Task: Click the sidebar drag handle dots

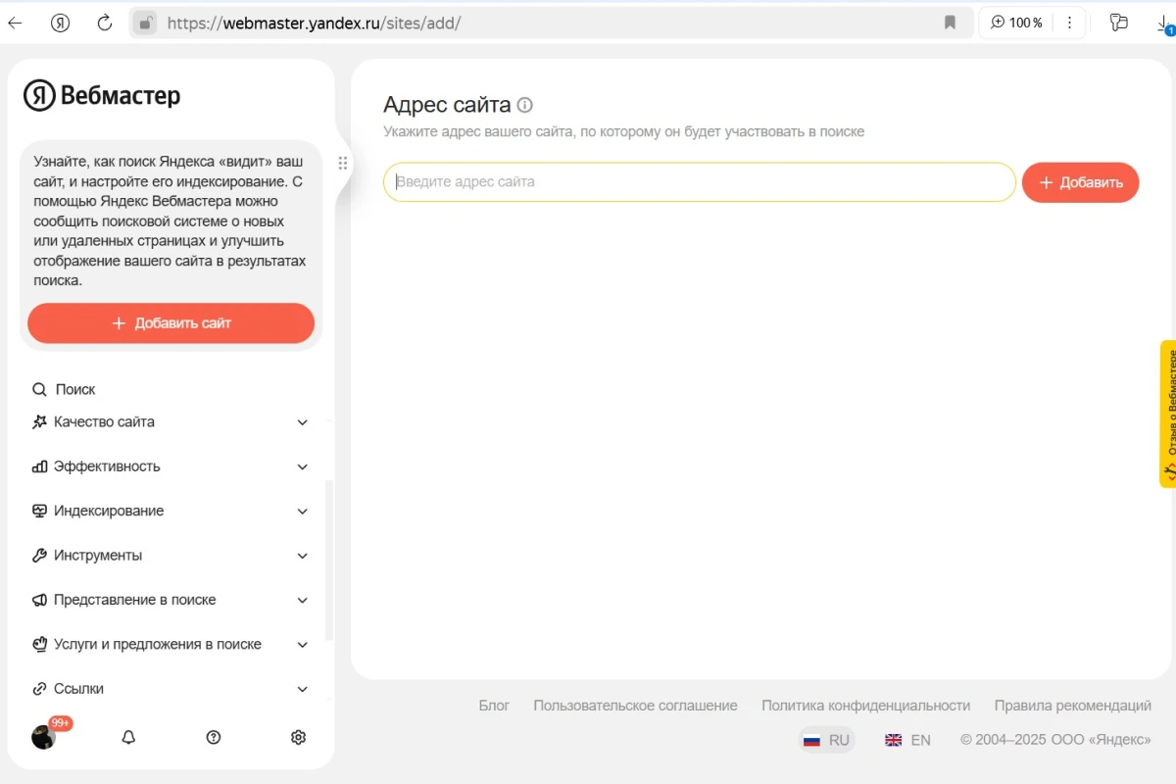Action: click(x=343, y=164)
